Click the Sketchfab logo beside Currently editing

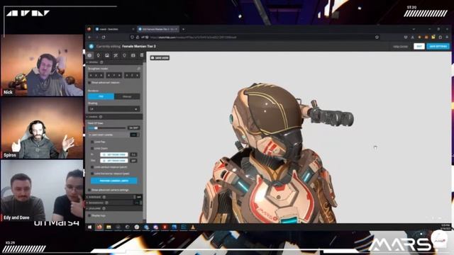click(92, 46)
